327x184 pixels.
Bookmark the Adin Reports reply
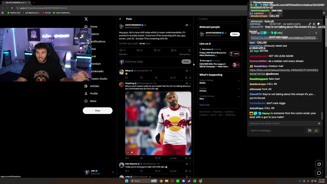[186, 171]
